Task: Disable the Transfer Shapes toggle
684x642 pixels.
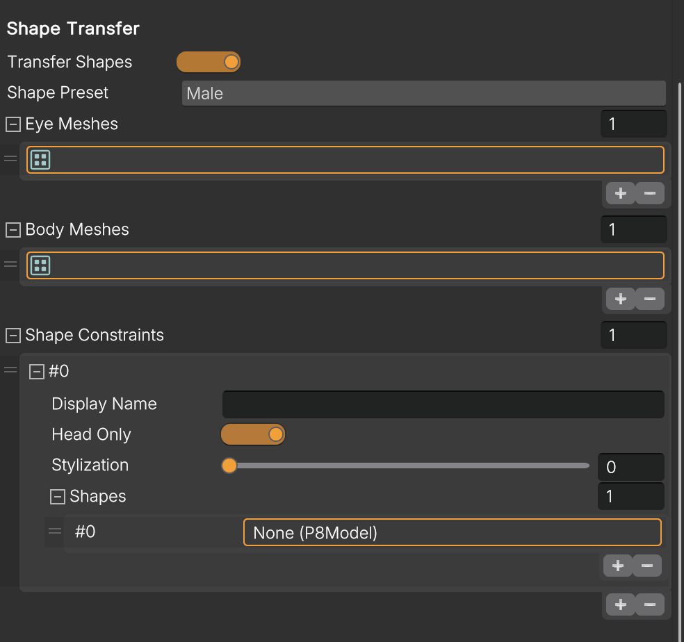Action: 209,62
